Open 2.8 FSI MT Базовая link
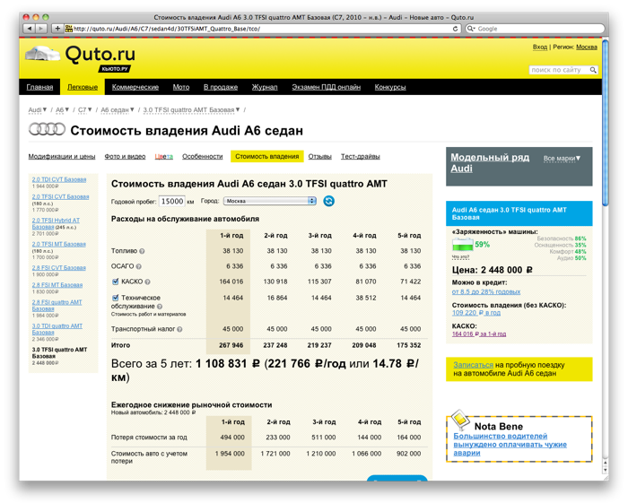628x503 pixels. [x=57, y=285]
